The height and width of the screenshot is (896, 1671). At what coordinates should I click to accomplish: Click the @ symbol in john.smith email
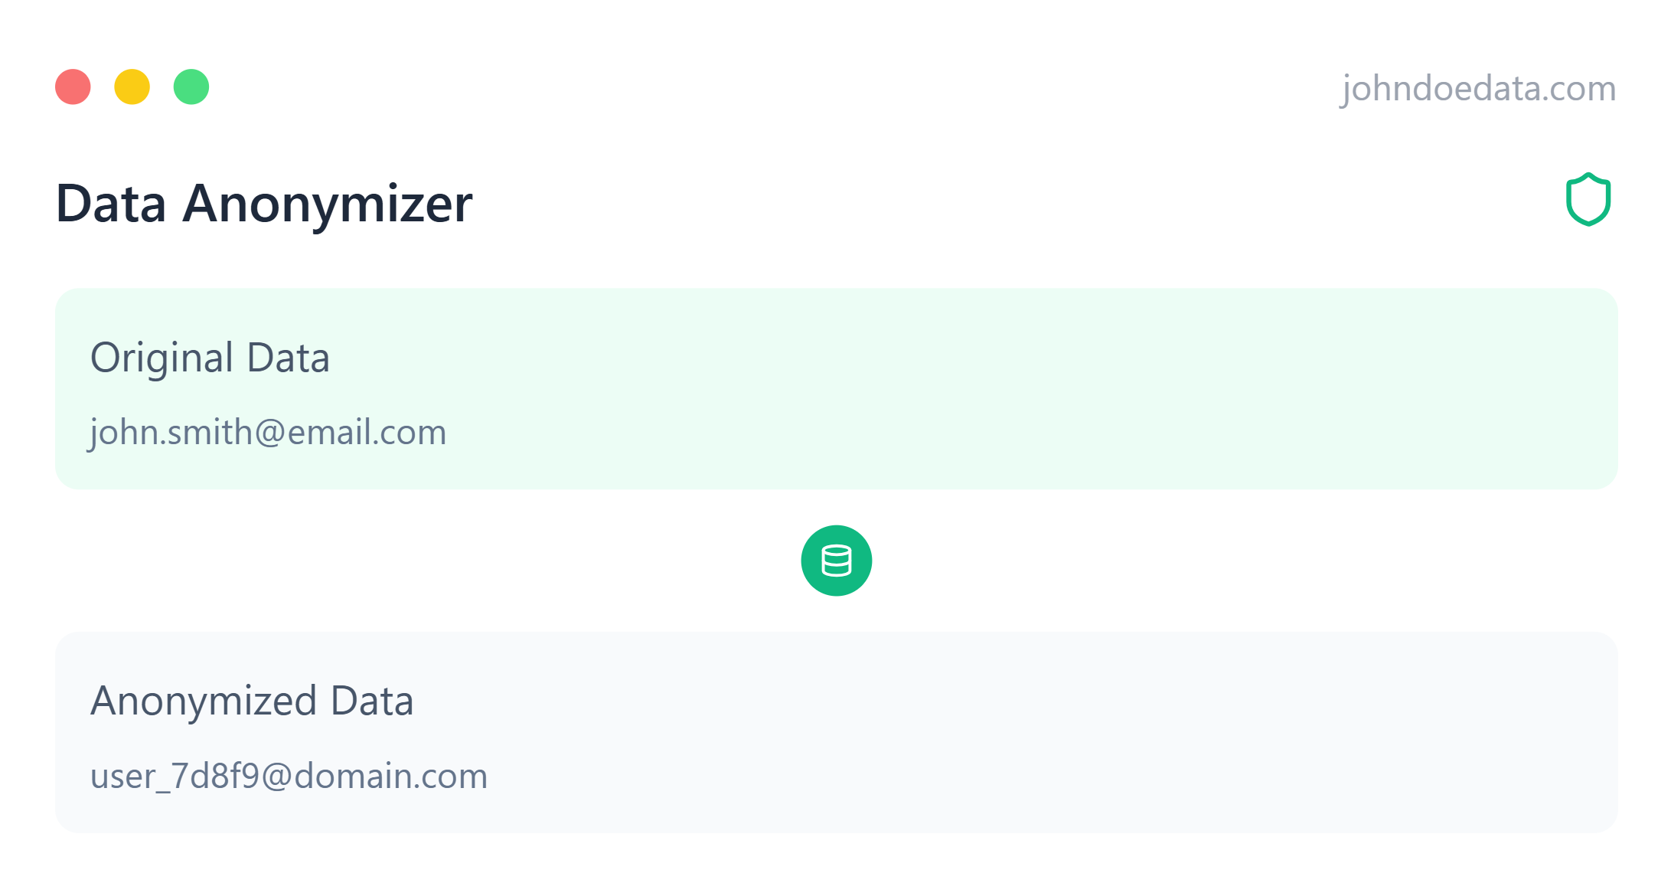[x=269, y=433]
